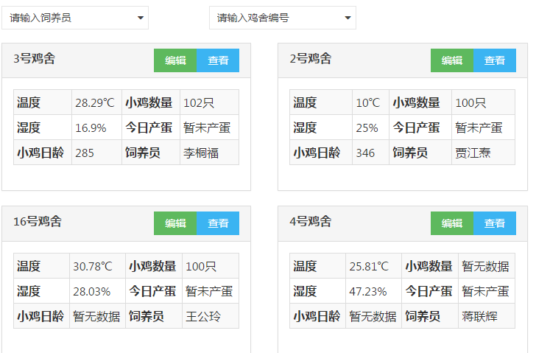The height and width of the screenshot is (353, 550).
Task: Click breeder name 贾江泰 cell
Action: click(x=483, y=153)
